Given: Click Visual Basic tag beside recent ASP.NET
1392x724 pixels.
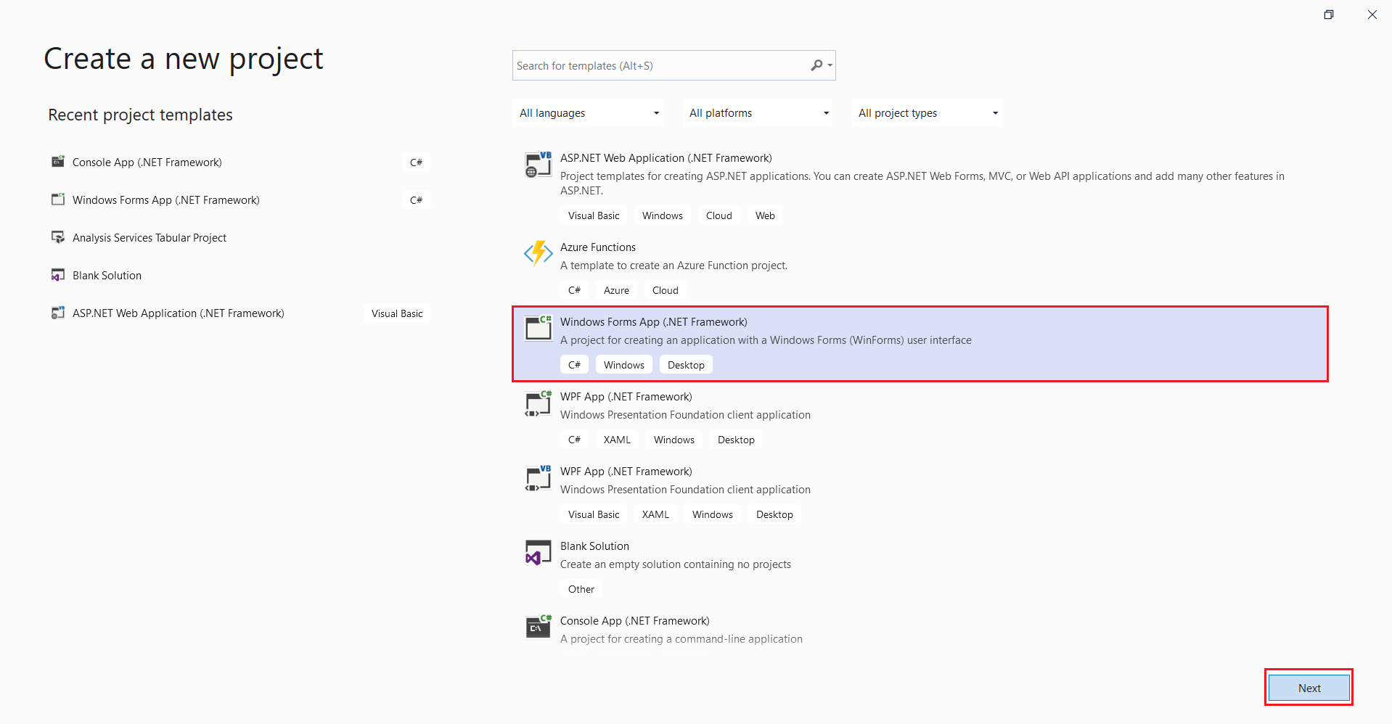Looking at the screenshot, I should coord(397,313).
